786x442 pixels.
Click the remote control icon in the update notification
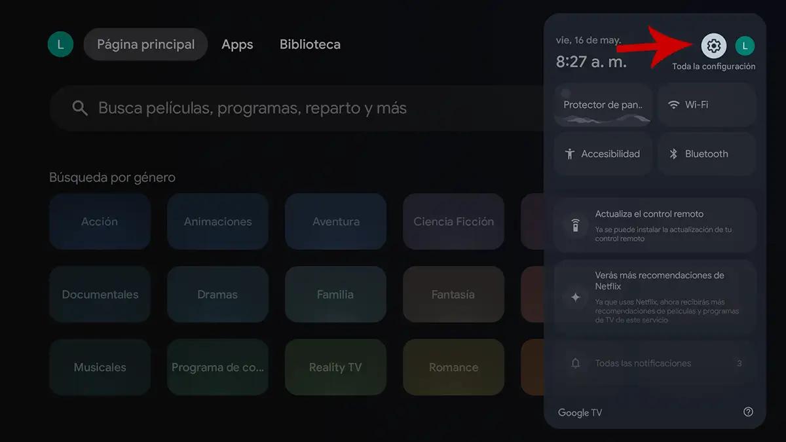click(574, 226)
